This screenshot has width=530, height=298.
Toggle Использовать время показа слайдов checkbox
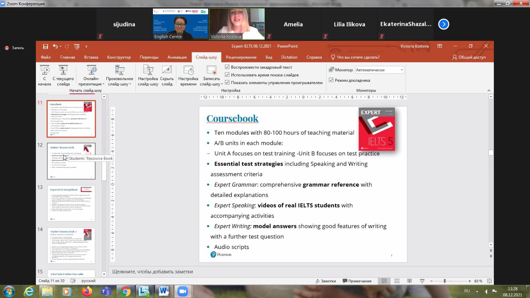pyautogui.click(x=227, y=75)
